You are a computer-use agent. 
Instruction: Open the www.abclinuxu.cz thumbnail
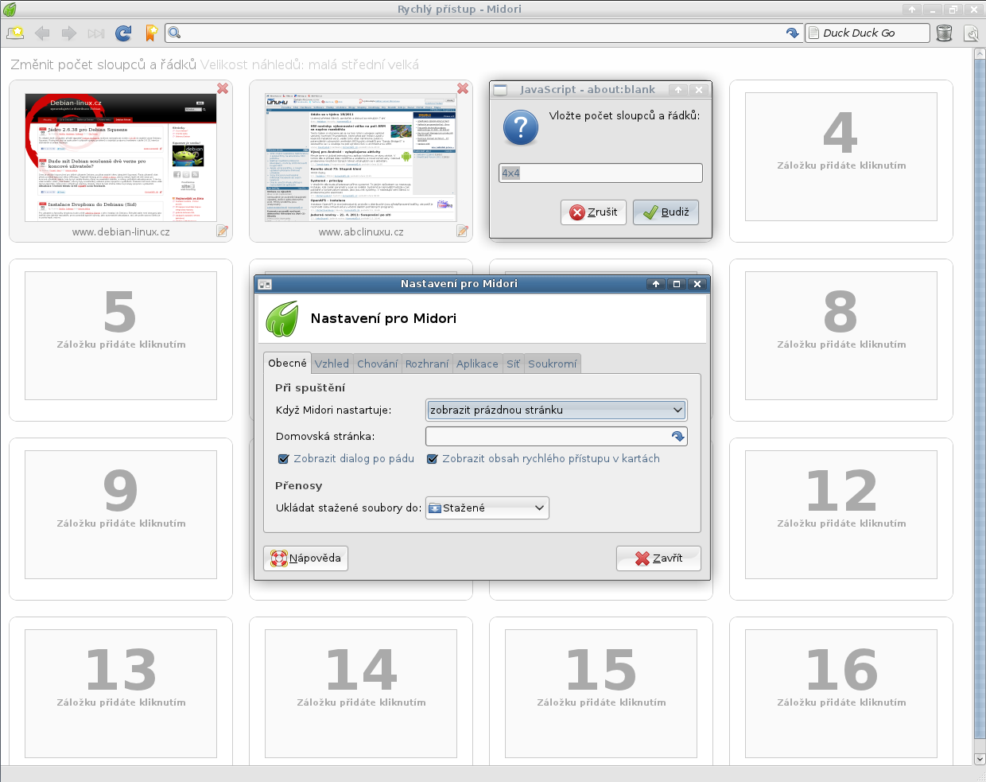361,158
